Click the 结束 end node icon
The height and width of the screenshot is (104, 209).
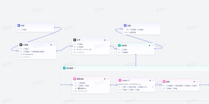point(125,26)
